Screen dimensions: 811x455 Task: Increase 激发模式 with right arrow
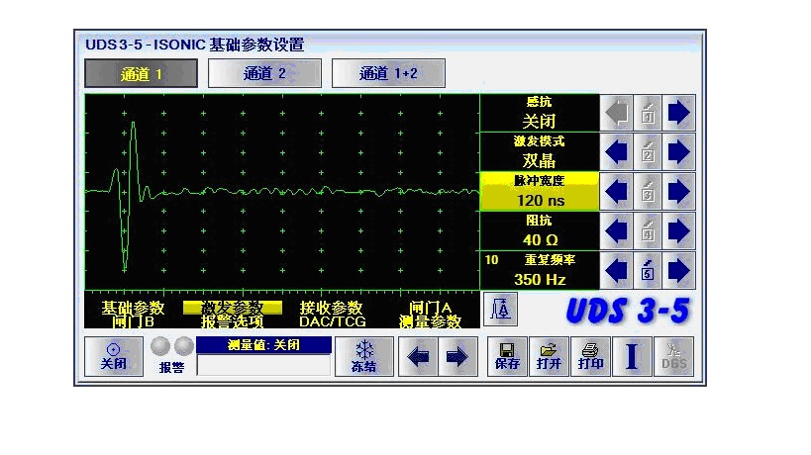pos(678,152)
